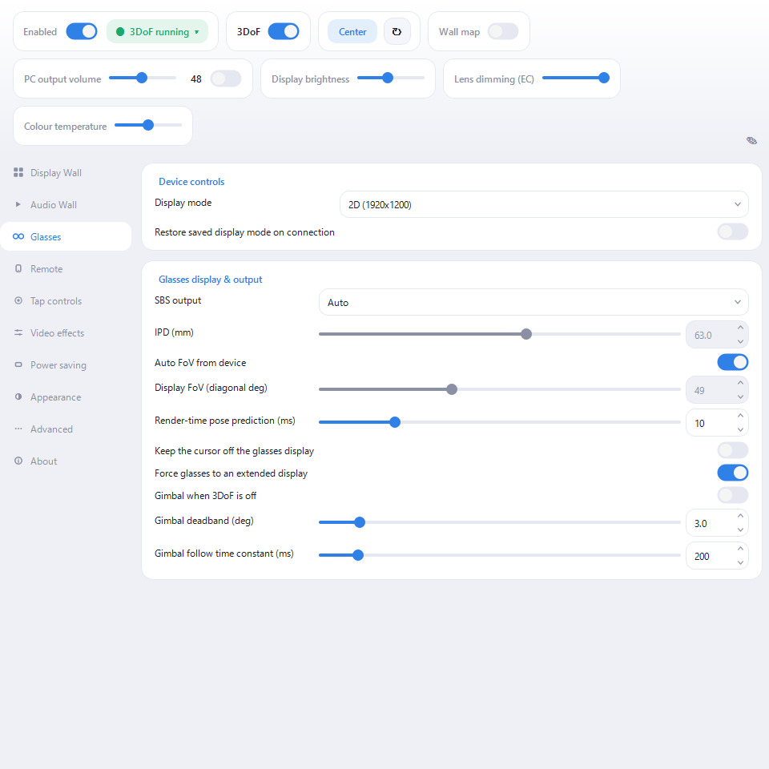Screen dimensions: 769x769
Task: Enable the Wall map switch
Action: point(503,31)
